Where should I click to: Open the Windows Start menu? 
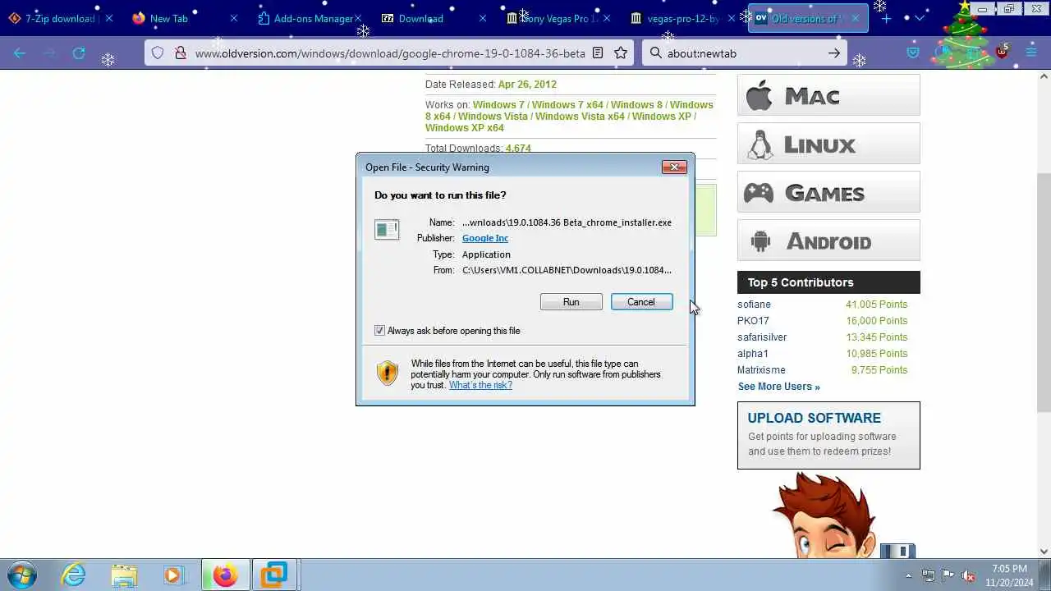pos(21,575)
